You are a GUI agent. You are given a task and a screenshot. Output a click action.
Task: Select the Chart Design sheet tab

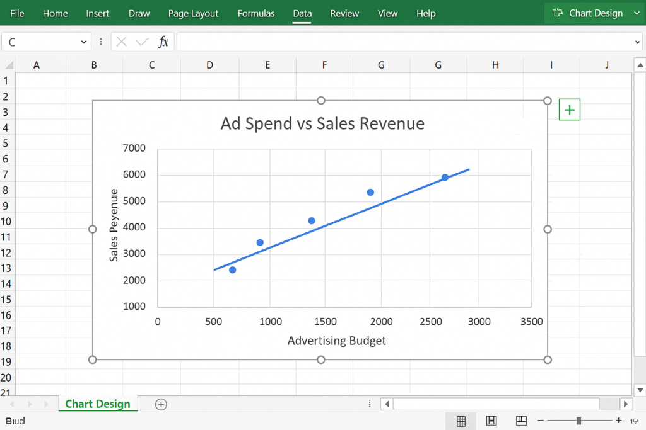97,404
